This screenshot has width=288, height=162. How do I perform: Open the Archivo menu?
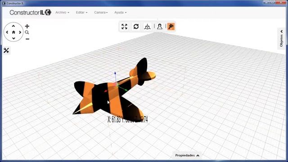[x=62, y=12]
